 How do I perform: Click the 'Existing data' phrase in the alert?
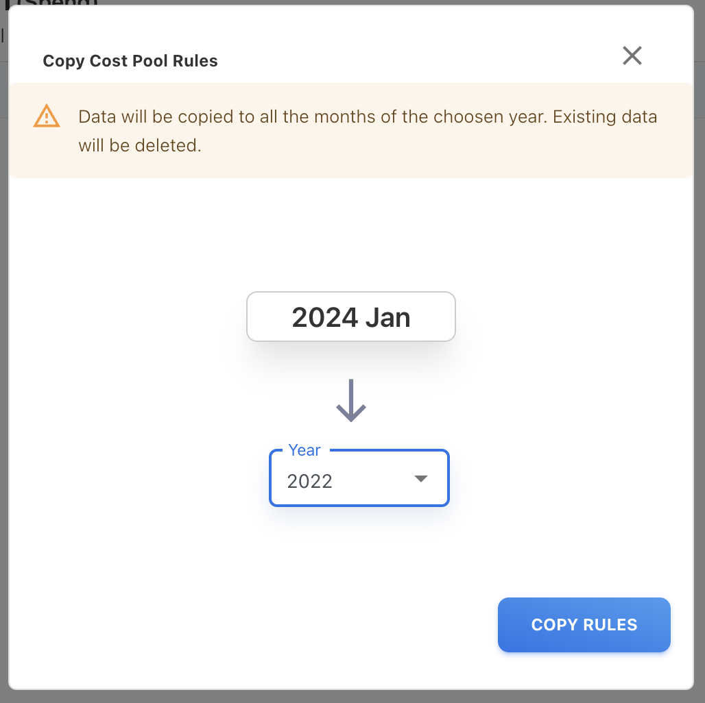[605, 117]
